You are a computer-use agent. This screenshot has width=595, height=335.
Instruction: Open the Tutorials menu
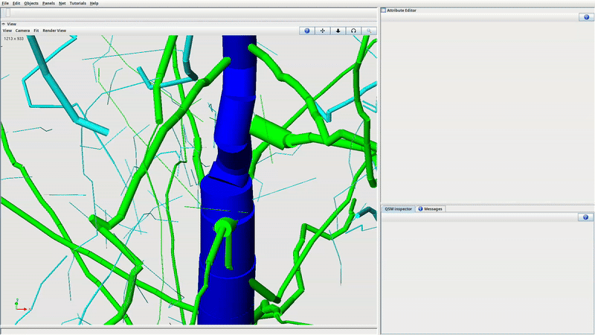(78, 4)
